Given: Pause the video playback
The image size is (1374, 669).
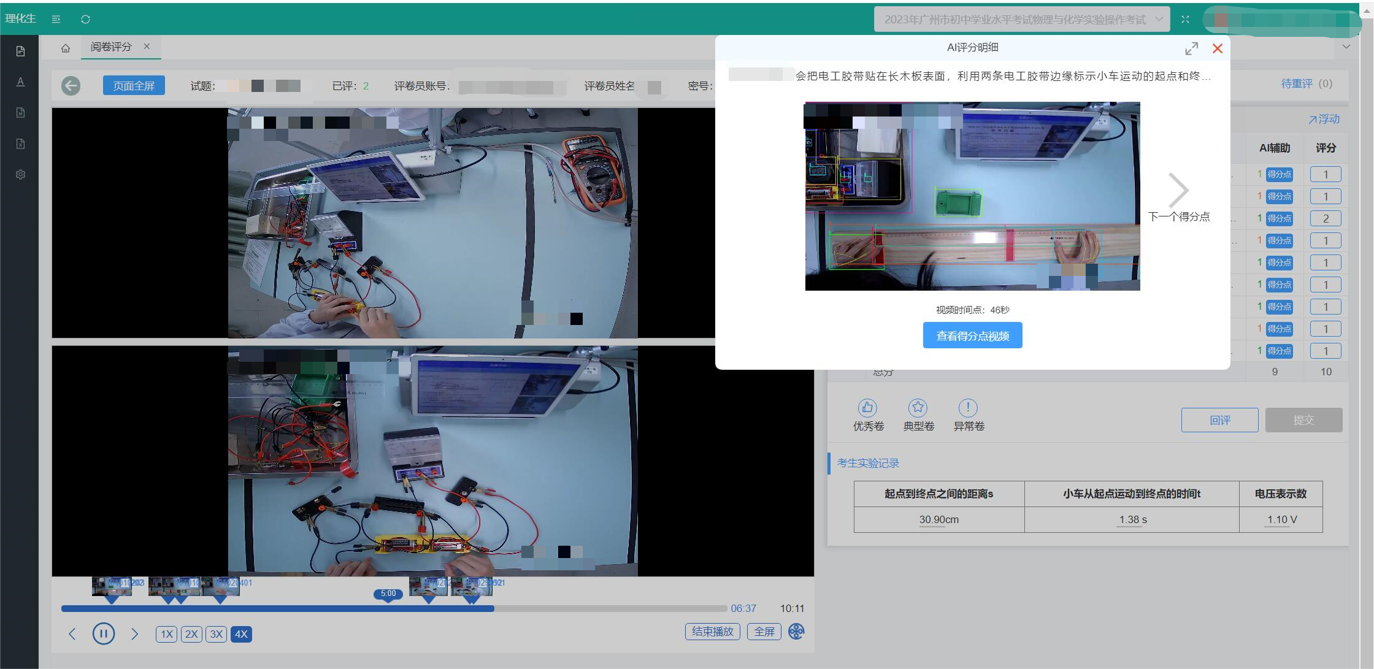Looking at the screenshot, I should [103, 633].
